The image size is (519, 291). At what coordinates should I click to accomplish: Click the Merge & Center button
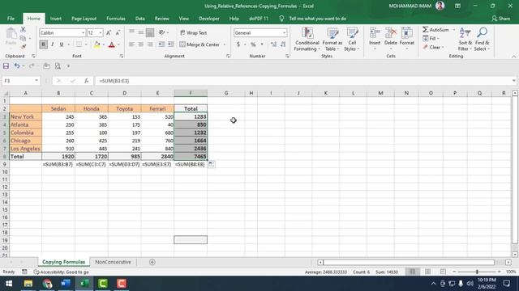click(199, 44)
